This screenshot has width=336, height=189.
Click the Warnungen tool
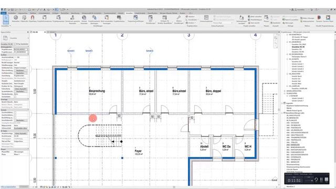coord(288,23)
